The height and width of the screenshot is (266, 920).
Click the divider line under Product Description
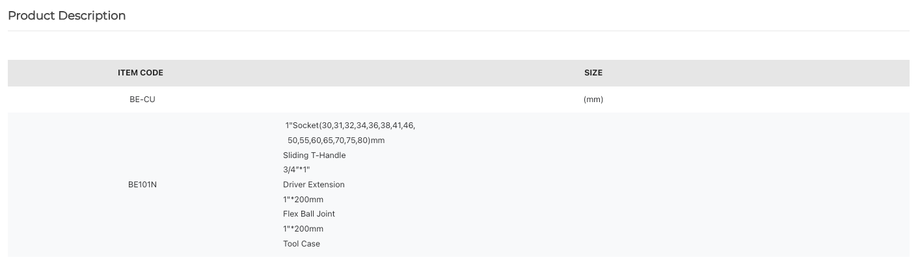click(459, 31)
